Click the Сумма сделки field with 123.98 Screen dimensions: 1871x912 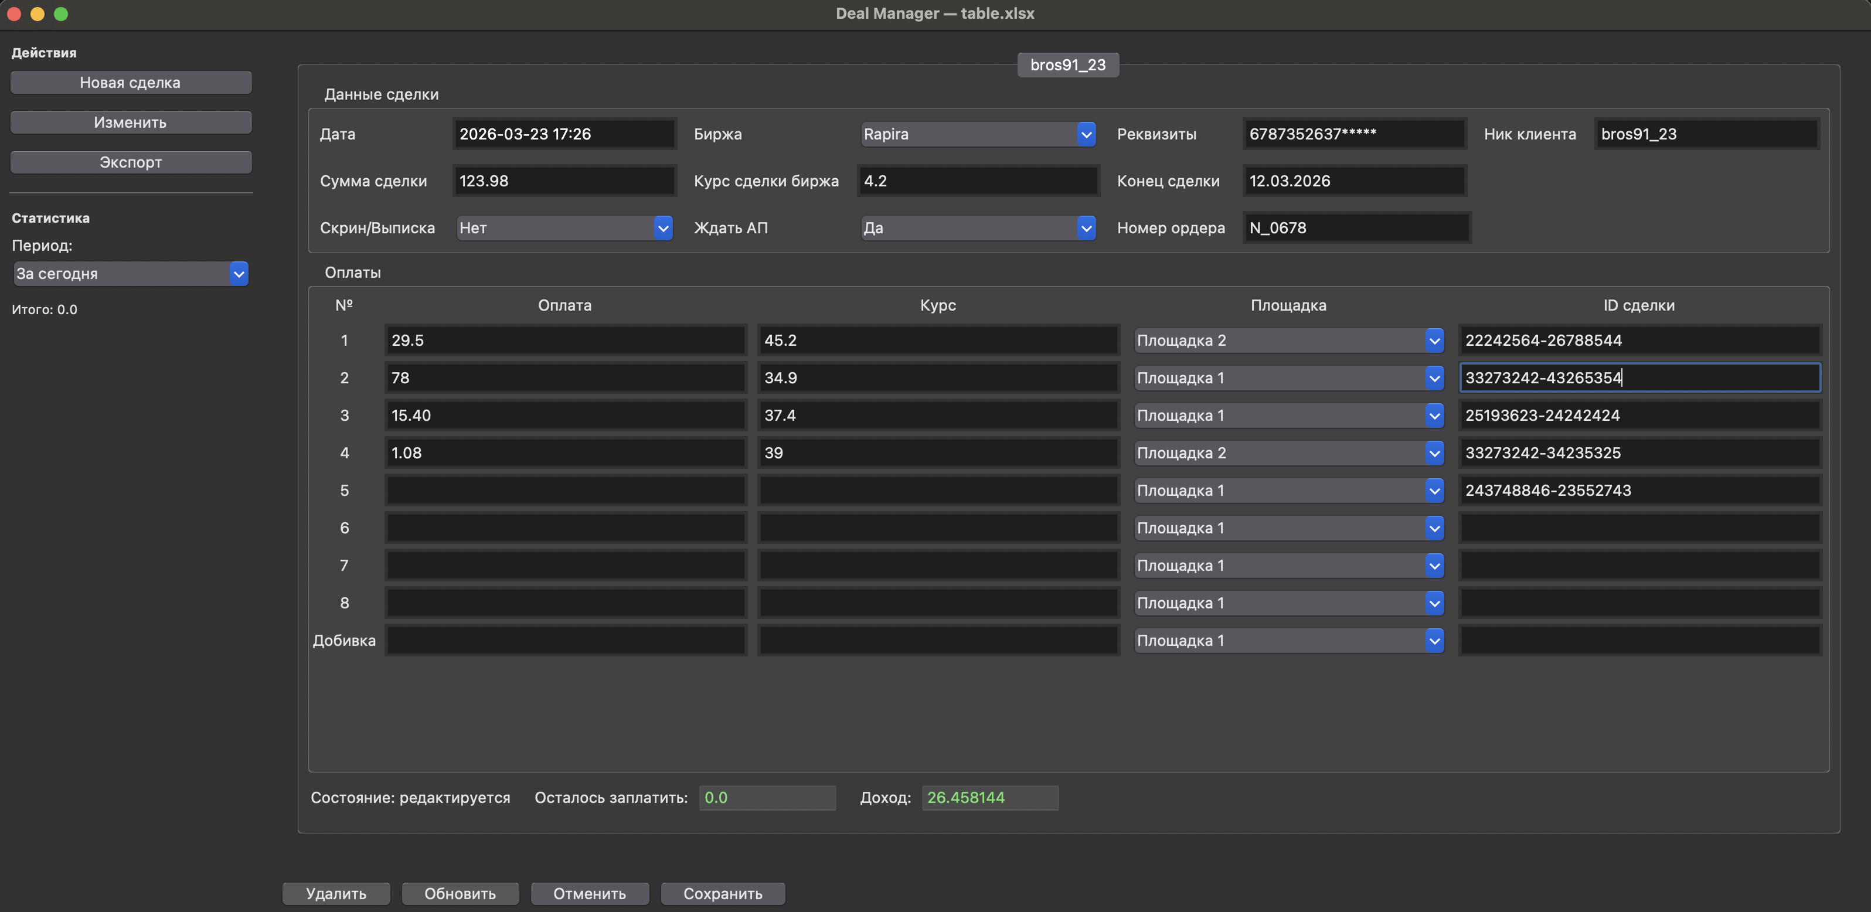pos(565,181)
